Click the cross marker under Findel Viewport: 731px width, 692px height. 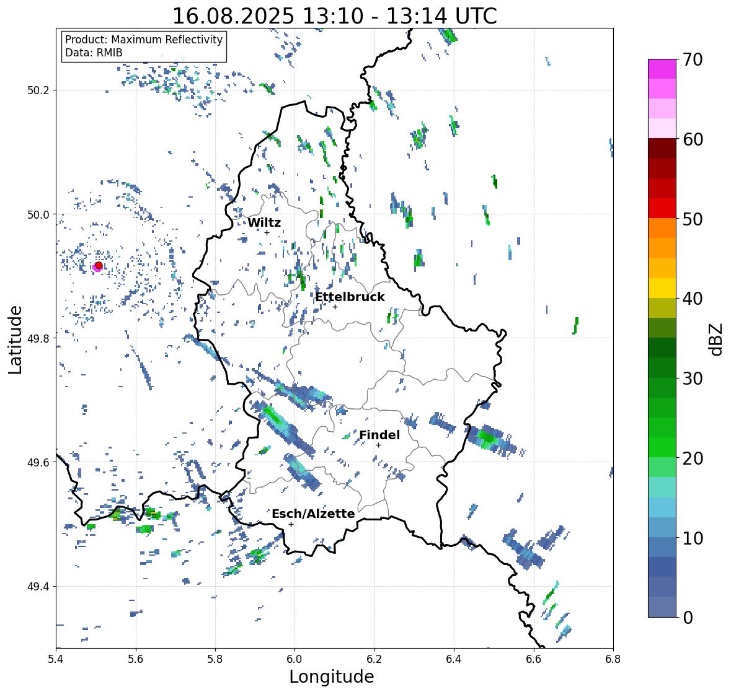pyautogui.click(x=379, y=445)
